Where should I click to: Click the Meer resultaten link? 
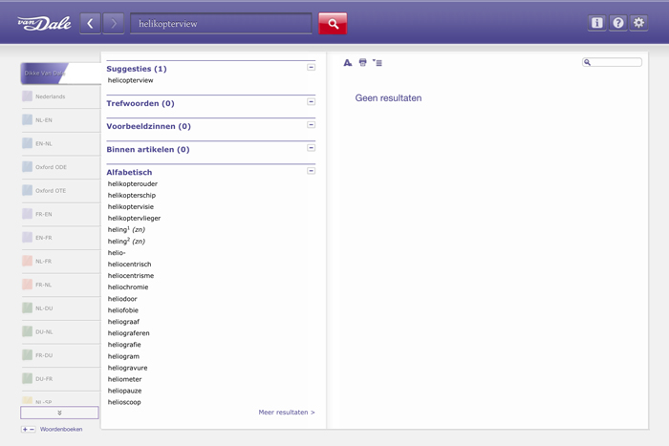pos(287,413)
